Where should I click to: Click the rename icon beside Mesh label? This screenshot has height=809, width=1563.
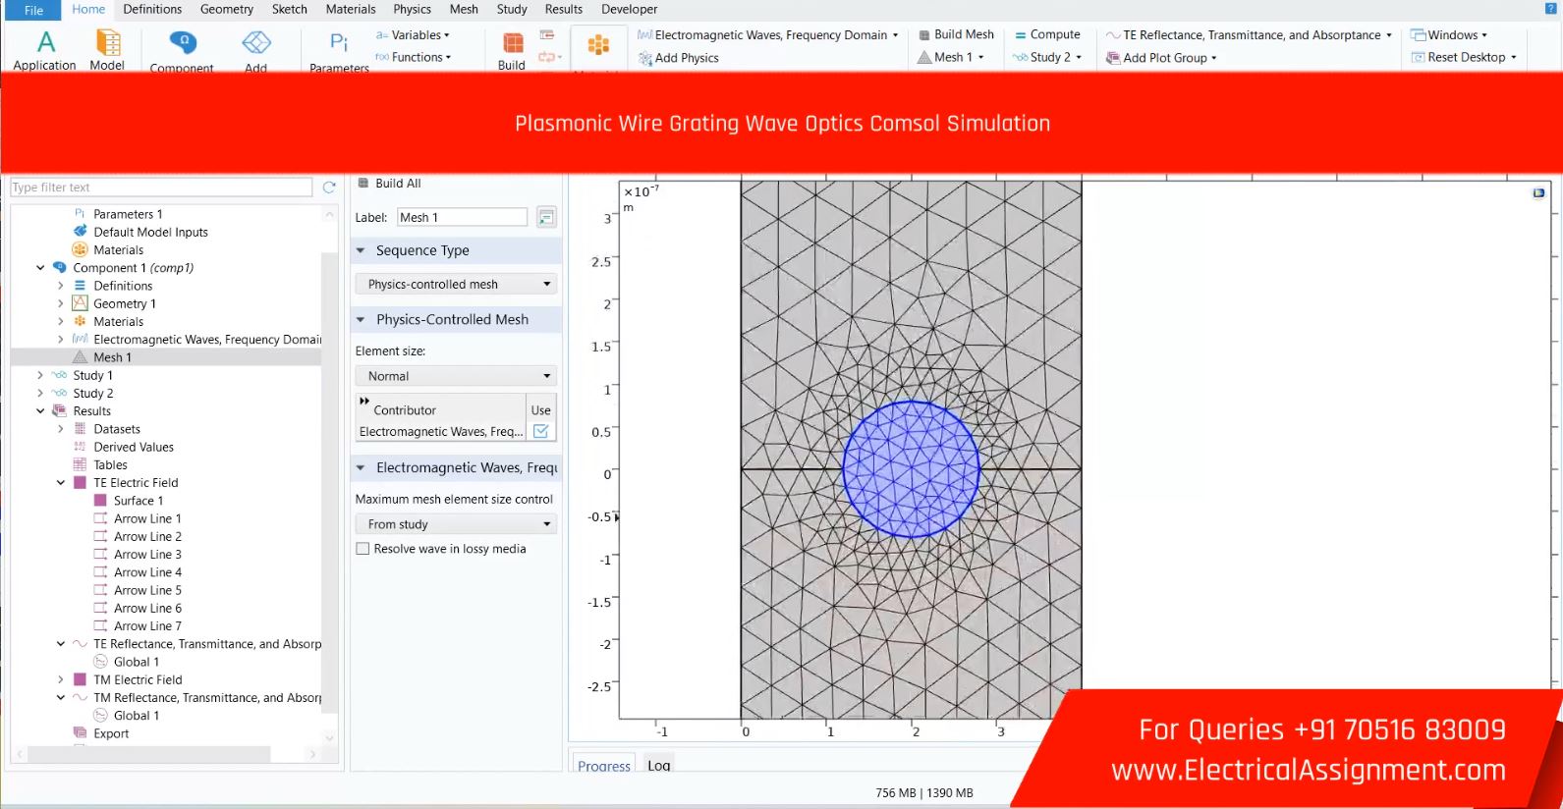546,218
